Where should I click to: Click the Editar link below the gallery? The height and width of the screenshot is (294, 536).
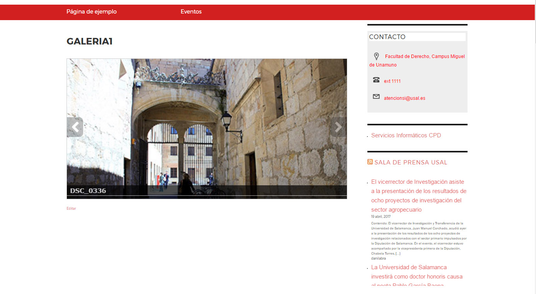point(71,209)
